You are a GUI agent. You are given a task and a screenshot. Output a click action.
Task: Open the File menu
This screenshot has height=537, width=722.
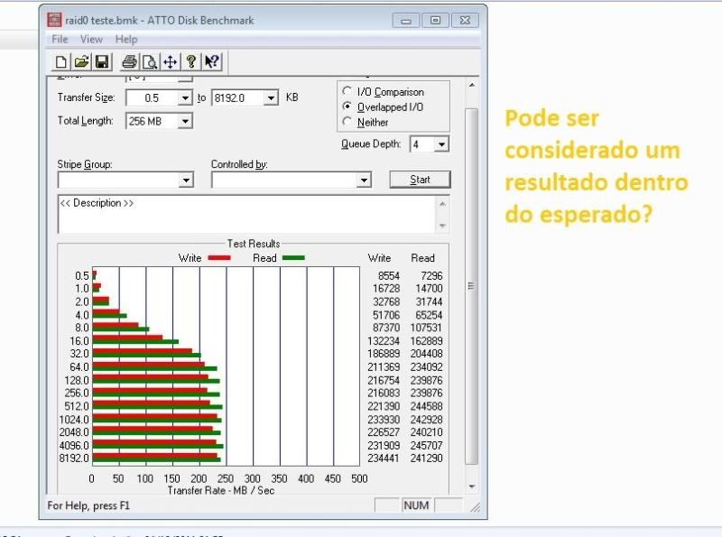(x=60, y=40)
